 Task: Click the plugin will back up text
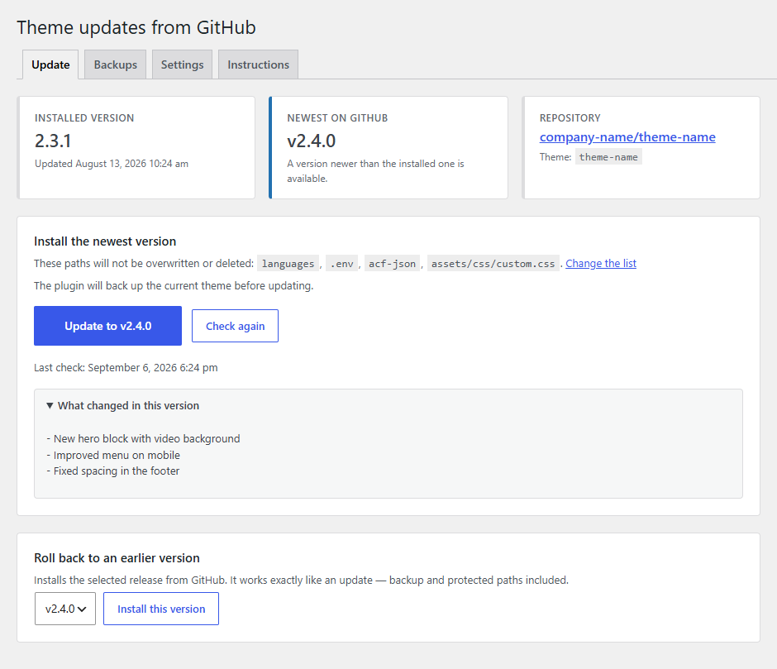174,285
